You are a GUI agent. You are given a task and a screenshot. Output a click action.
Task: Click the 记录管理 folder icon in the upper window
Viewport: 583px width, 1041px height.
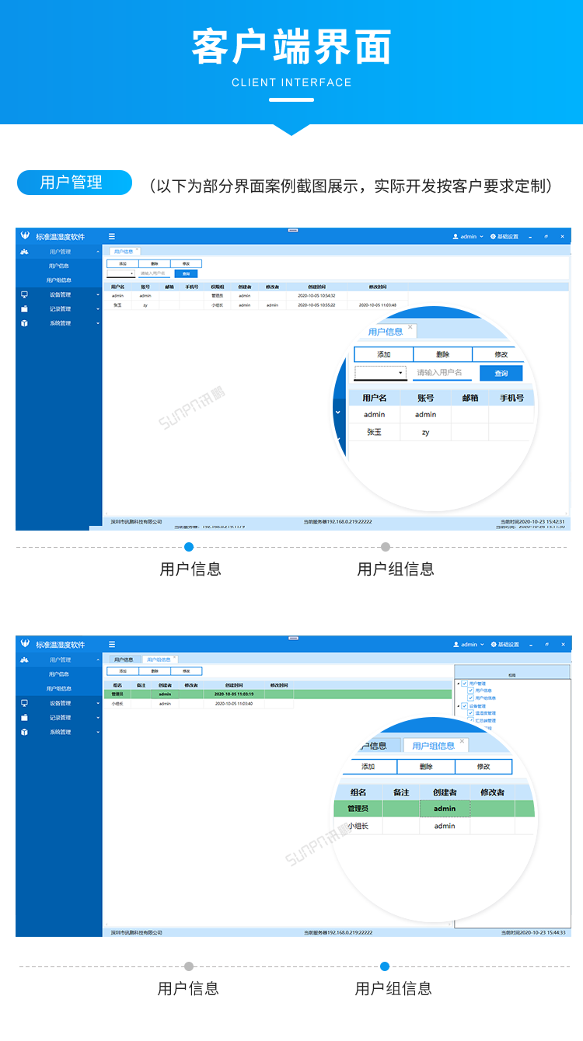pyautogui.click(x=25, y=308)
